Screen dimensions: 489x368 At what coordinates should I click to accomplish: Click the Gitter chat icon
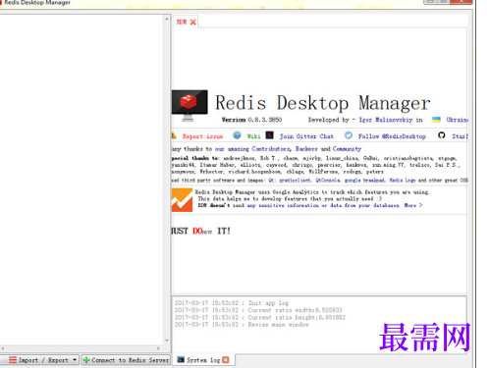coord(269,135)
